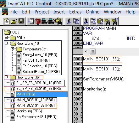Image resolution: width=139 pixels, height=123 pixels.
Task: Select Monitoring (PRG) tree entry
Action: pos(29,111)
